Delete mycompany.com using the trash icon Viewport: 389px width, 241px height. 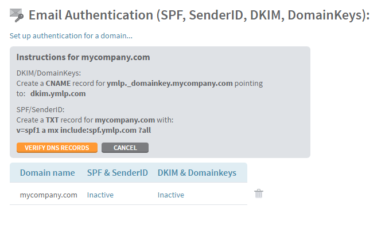259,193
